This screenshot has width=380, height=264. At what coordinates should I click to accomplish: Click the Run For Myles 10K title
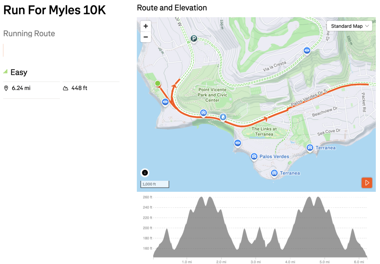[x=54, y=11]
